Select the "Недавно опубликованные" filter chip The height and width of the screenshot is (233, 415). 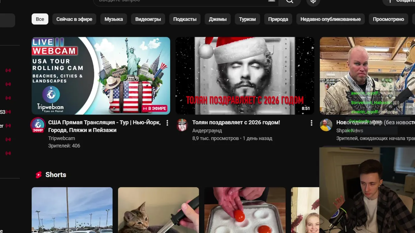pyautogui.click(x=330, y=19)
